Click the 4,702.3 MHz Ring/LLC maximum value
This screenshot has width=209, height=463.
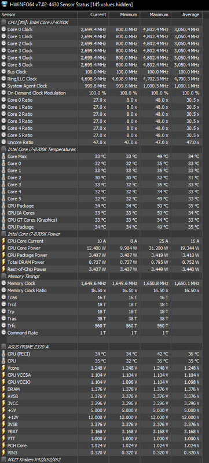coord(156,79)
